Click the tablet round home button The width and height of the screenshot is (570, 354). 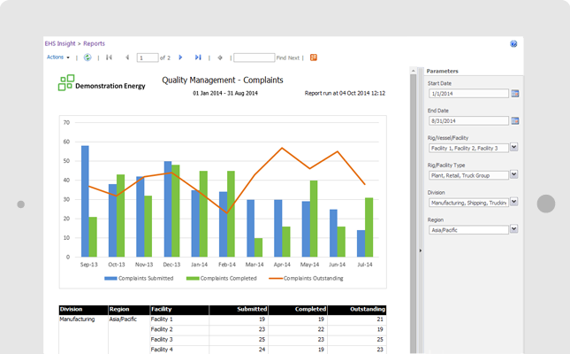(x=546, y=204)
